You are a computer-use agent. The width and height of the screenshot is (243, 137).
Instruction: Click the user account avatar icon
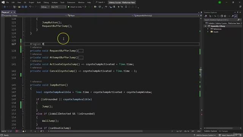pos(219,2)
